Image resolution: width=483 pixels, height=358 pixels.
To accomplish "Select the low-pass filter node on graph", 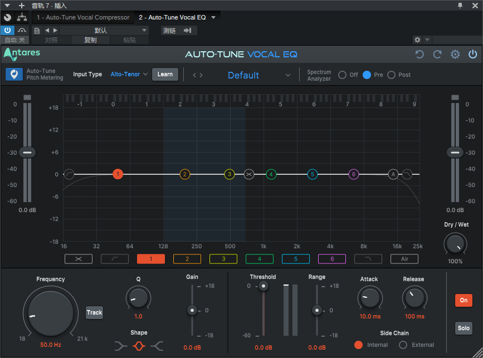I will 407,174.
